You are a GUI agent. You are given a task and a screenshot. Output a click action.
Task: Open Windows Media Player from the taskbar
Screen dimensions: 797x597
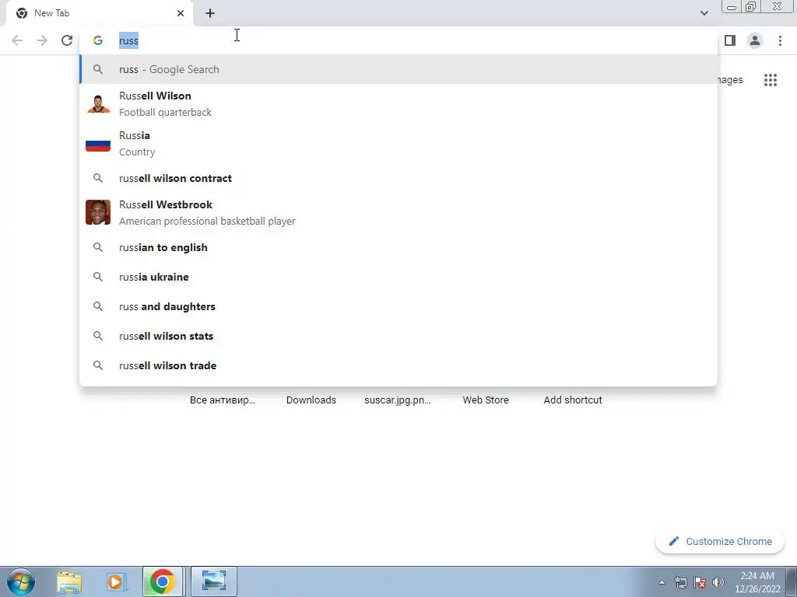click(117, 581)
